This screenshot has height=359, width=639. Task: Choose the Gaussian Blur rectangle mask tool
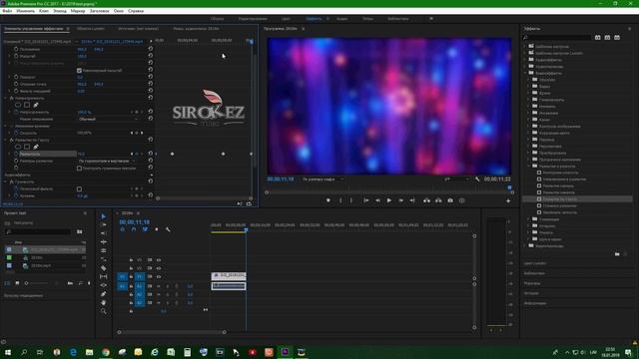[27, 147]
